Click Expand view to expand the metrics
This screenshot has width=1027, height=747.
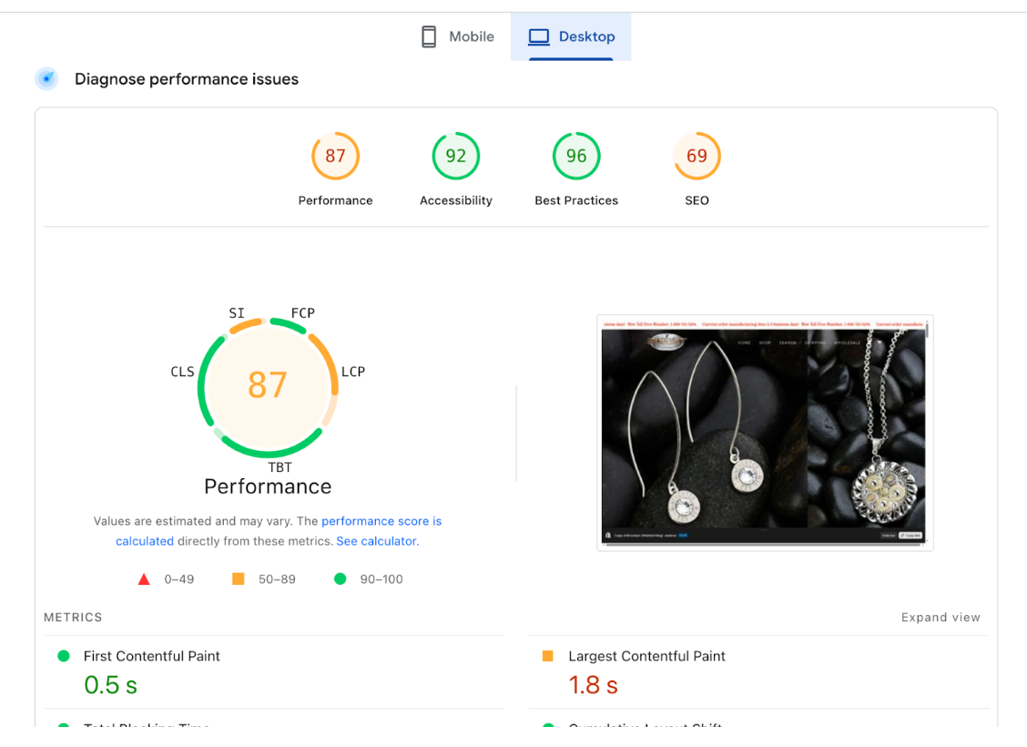pos(941,617)
